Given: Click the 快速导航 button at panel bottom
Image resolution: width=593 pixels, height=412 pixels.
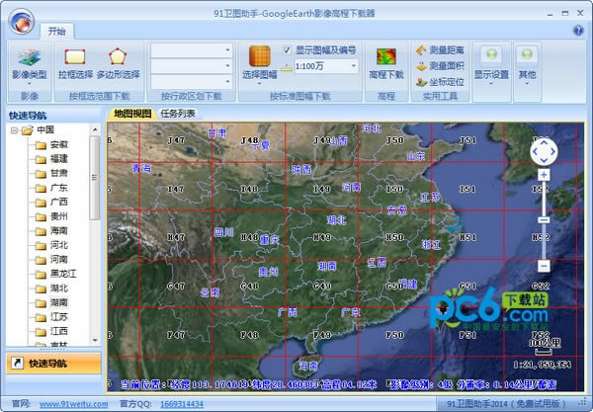Looking at the screenshot, I should coord(51,364).
